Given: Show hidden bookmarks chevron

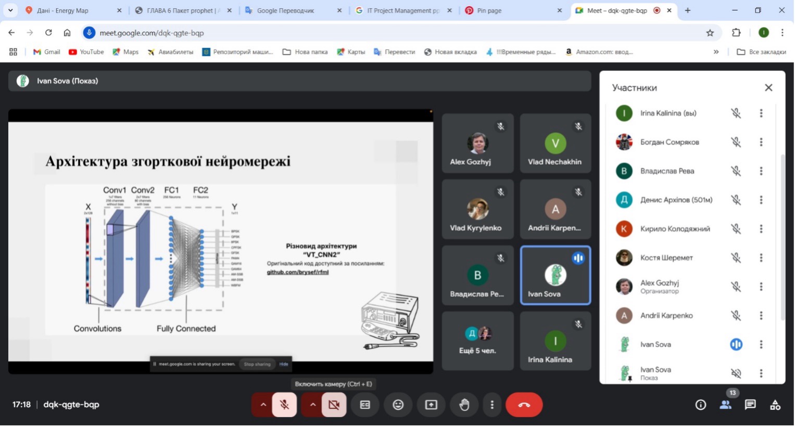Looking at the screenshot, I should click(x=716, y=52).
